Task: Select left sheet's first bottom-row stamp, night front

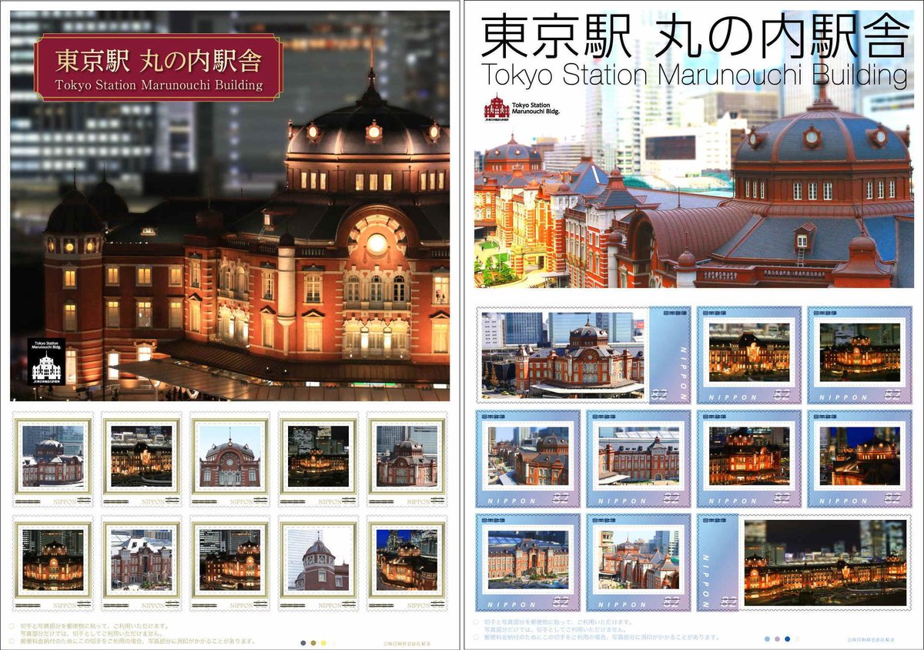Action: 53,565
